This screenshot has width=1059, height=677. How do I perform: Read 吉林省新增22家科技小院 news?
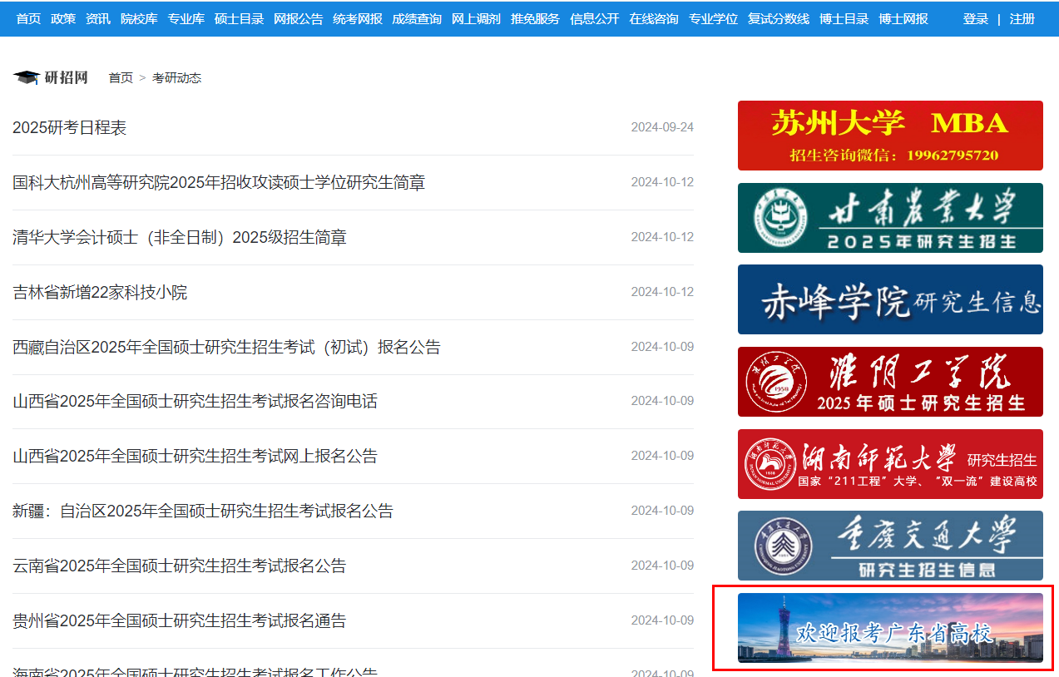[100, 293]
